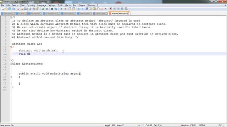Image resolution: width=227 pixels, height=127 pixels.
Task: Open the Settings menu
Action: [x=52, y=5]
